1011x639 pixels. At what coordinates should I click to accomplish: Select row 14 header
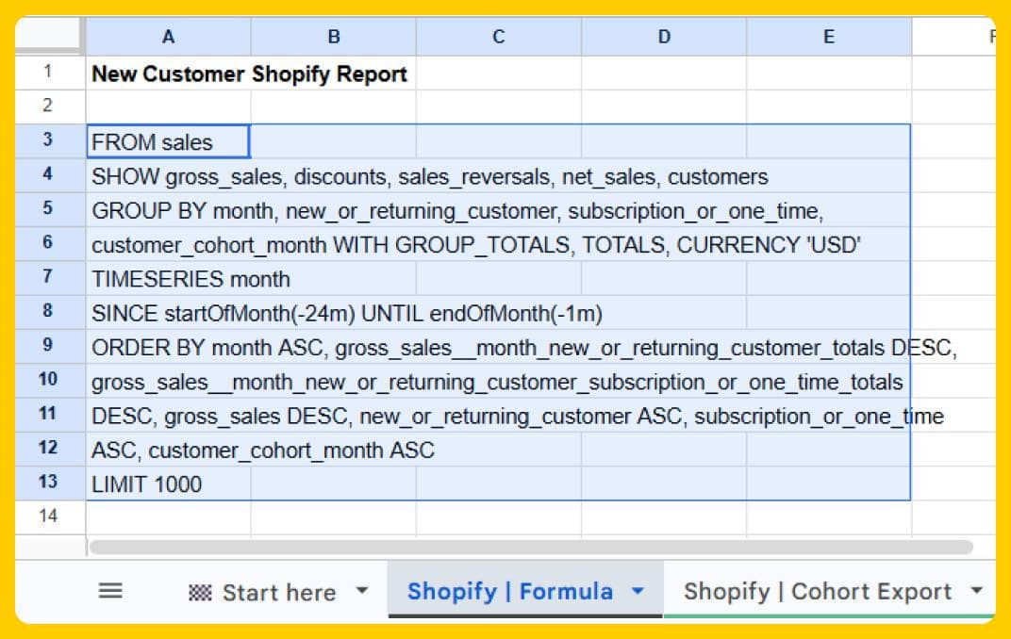48,516
